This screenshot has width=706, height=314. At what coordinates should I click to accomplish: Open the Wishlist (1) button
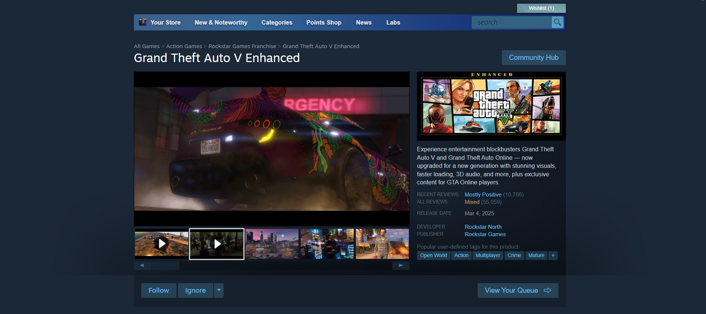click(541, 8)
